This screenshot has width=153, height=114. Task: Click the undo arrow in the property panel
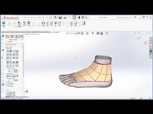[10, 42]
